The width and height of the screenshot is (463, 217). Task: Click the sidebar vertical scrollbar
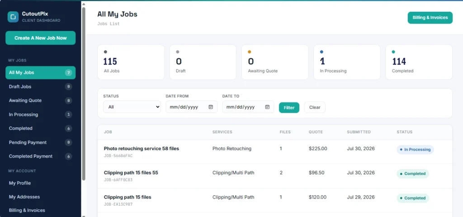point(84,94)
